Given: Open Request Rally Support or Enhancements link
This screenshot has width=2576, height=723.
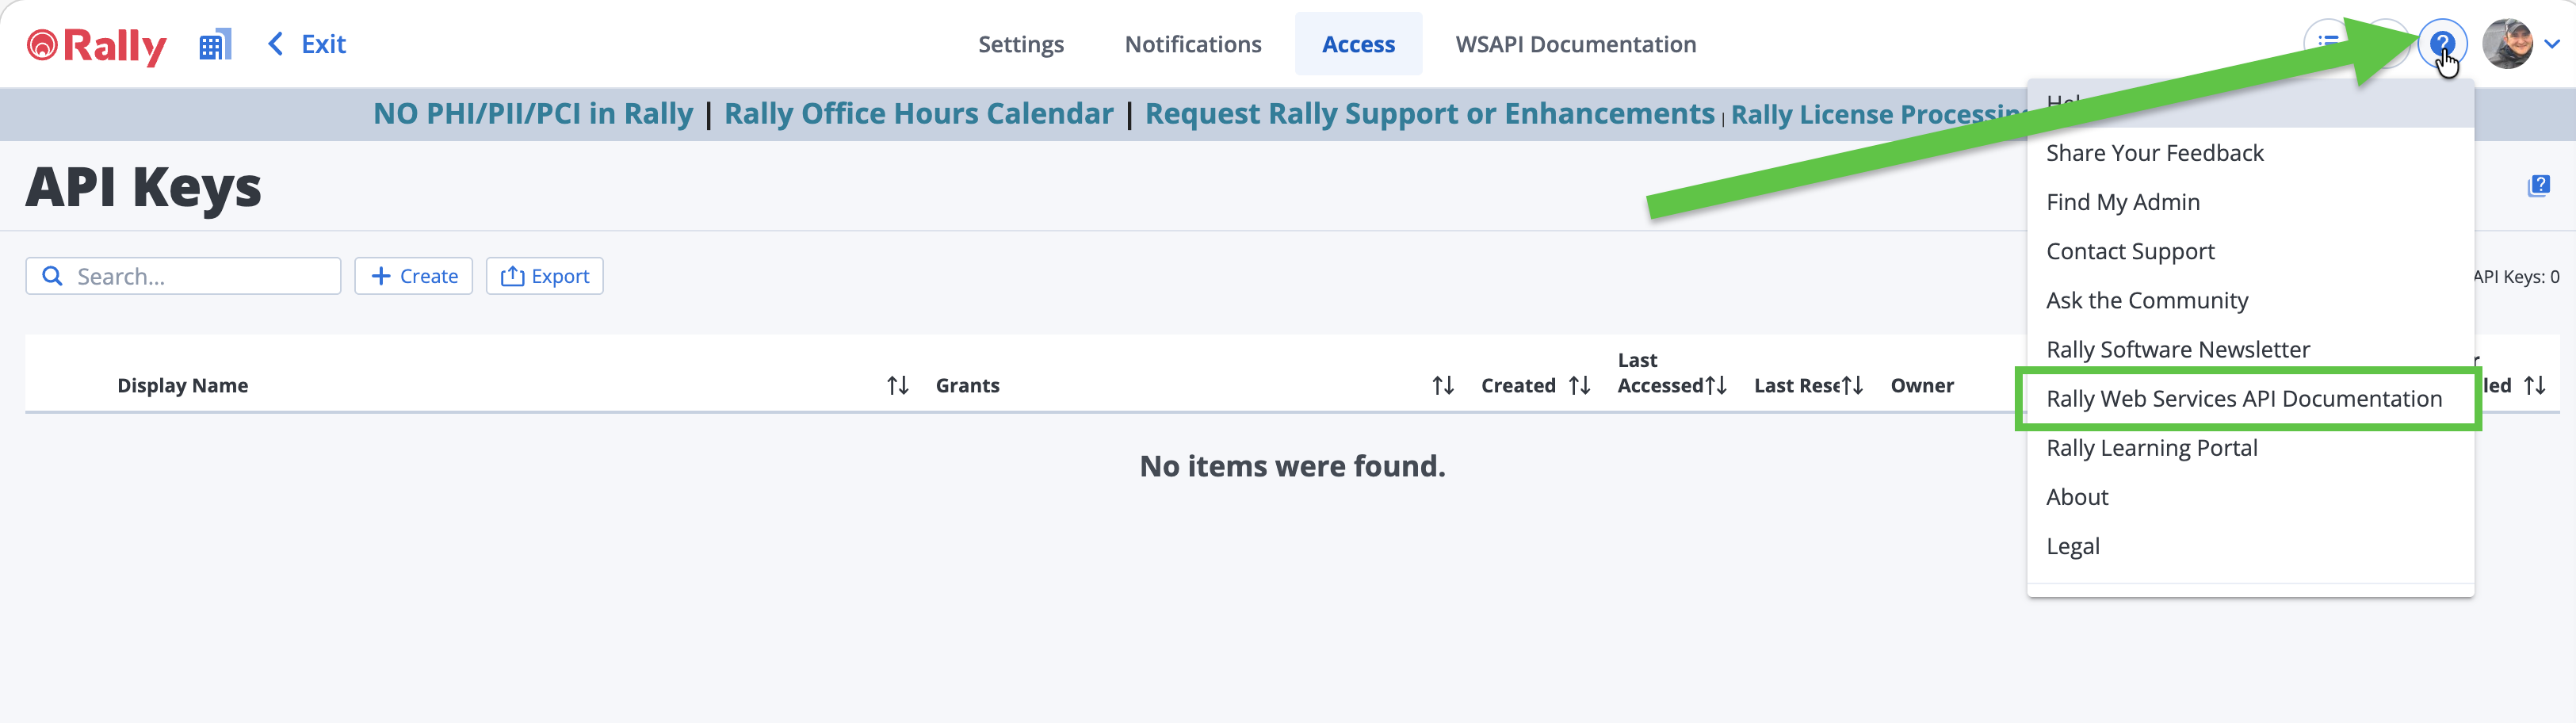Looking at the screenshot, I should 1429,114.
